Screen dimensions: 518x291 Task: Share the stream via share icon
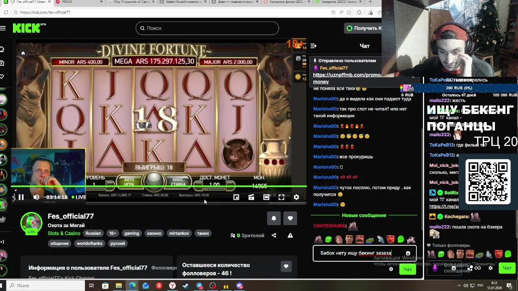pos(274,235)
